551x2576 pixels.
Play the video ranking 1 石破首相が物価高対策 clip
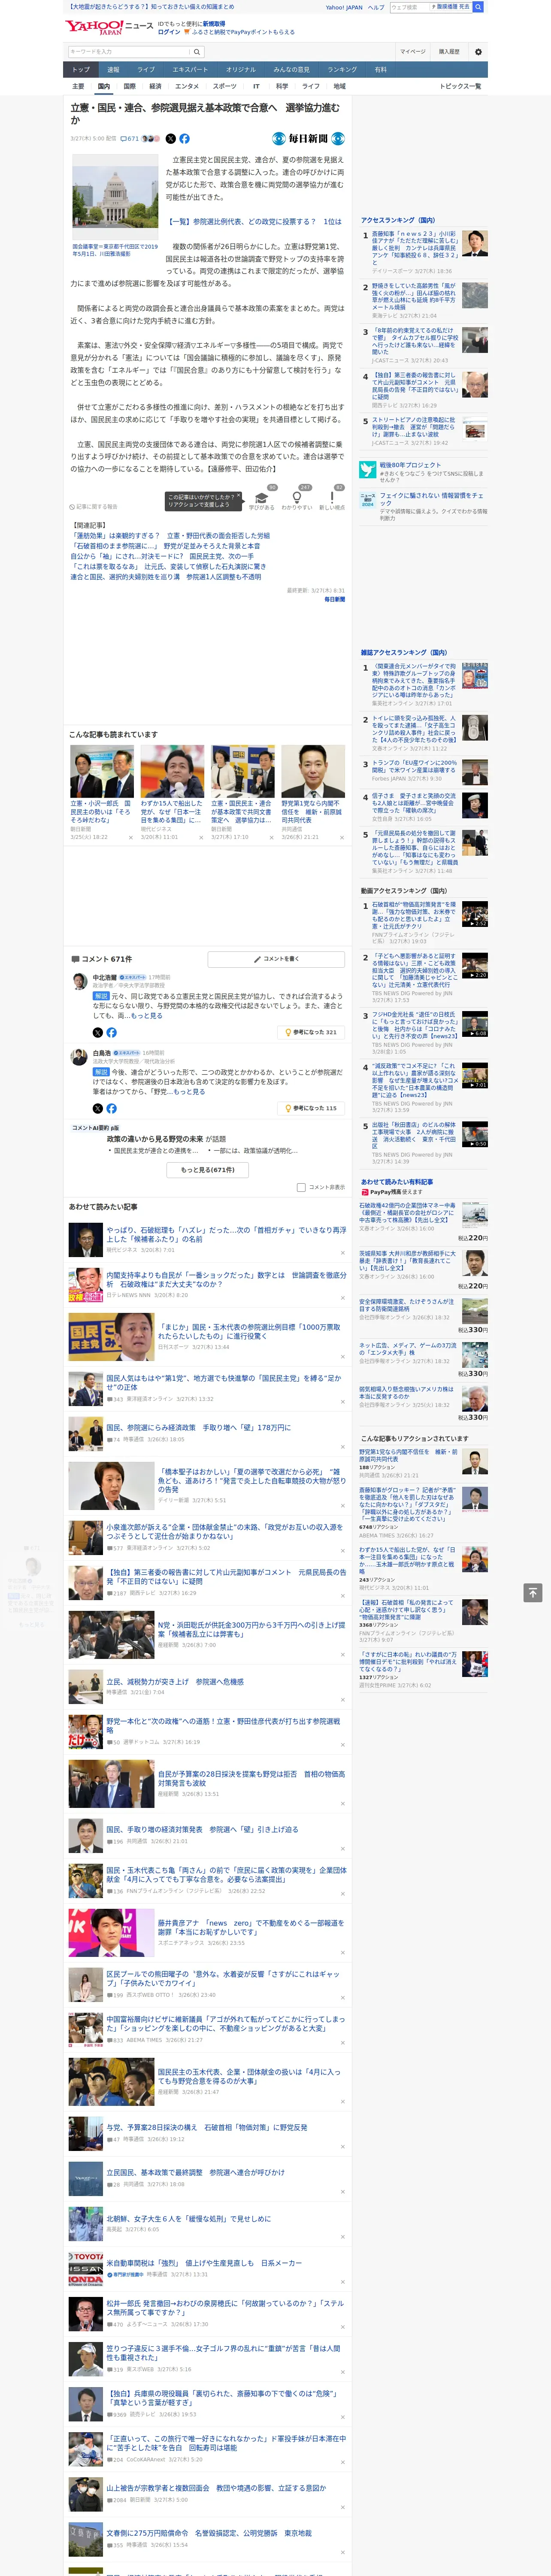[474, 914]
